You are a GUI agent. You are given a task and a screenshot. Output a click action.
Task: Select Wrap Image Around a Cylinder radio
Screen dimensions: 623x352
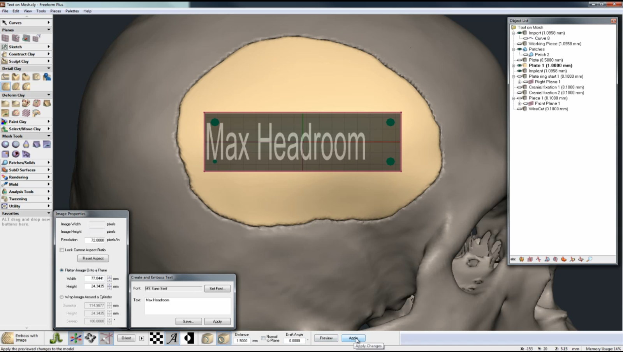(x=62, y=297)
